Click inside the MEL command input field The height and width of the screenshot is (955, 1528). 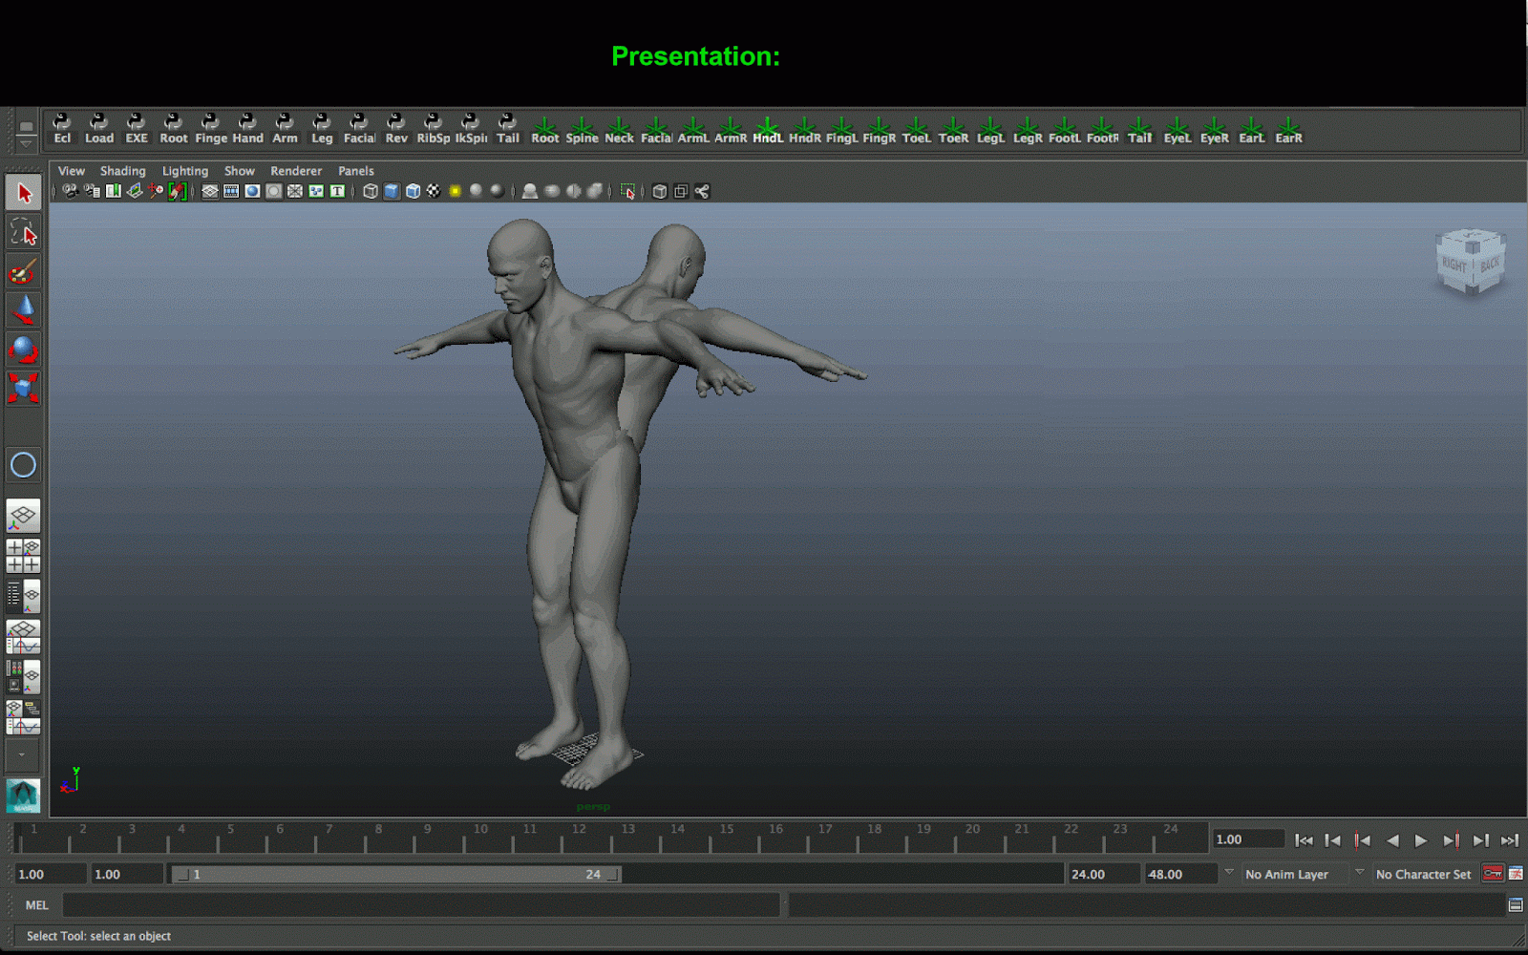coord(420,904)
